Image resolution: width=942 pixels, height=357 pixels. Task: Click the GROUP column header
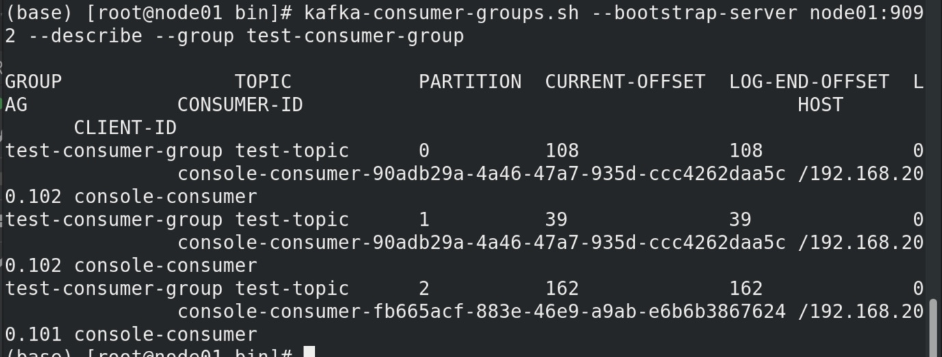pyautogui.click(x=33, y=82)
